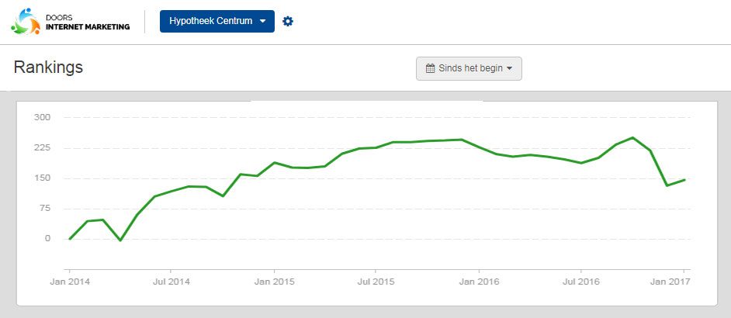Click the calendar icon in date selector
Image resolution: width=731 pixels, height=318 pixels.
click(431, 68)
